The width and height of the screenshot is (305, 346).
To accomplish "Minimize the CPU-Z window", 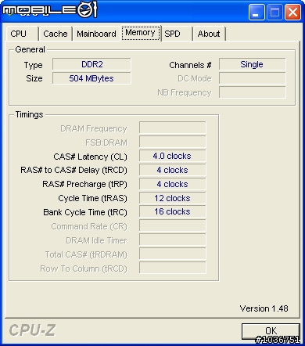I will pos(257,12).
